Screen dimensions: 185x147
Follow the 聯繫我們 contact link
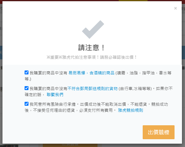55,95
